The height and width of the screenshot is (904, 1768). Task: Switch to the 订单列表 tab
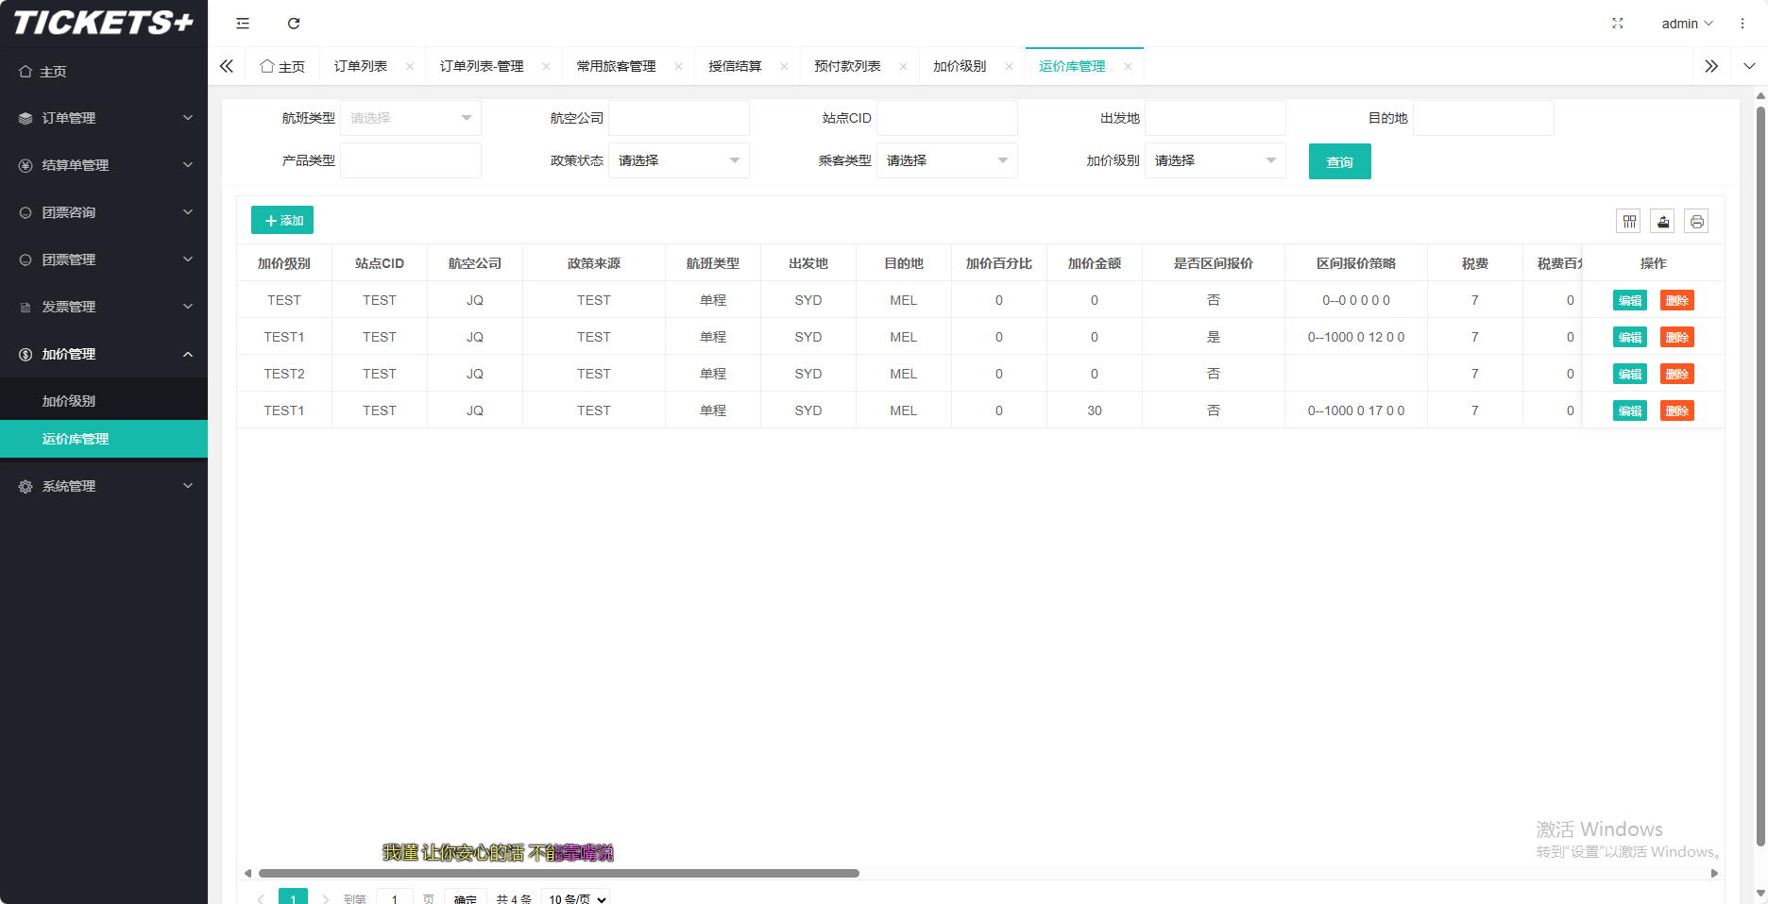click(x=361, y=66)
